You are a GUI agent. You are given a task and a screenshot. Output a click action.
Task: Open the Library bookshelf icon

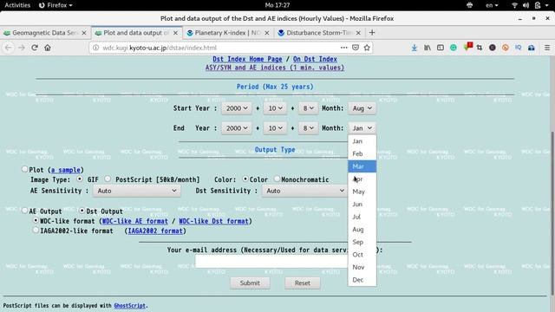click(x=428, y=48)
